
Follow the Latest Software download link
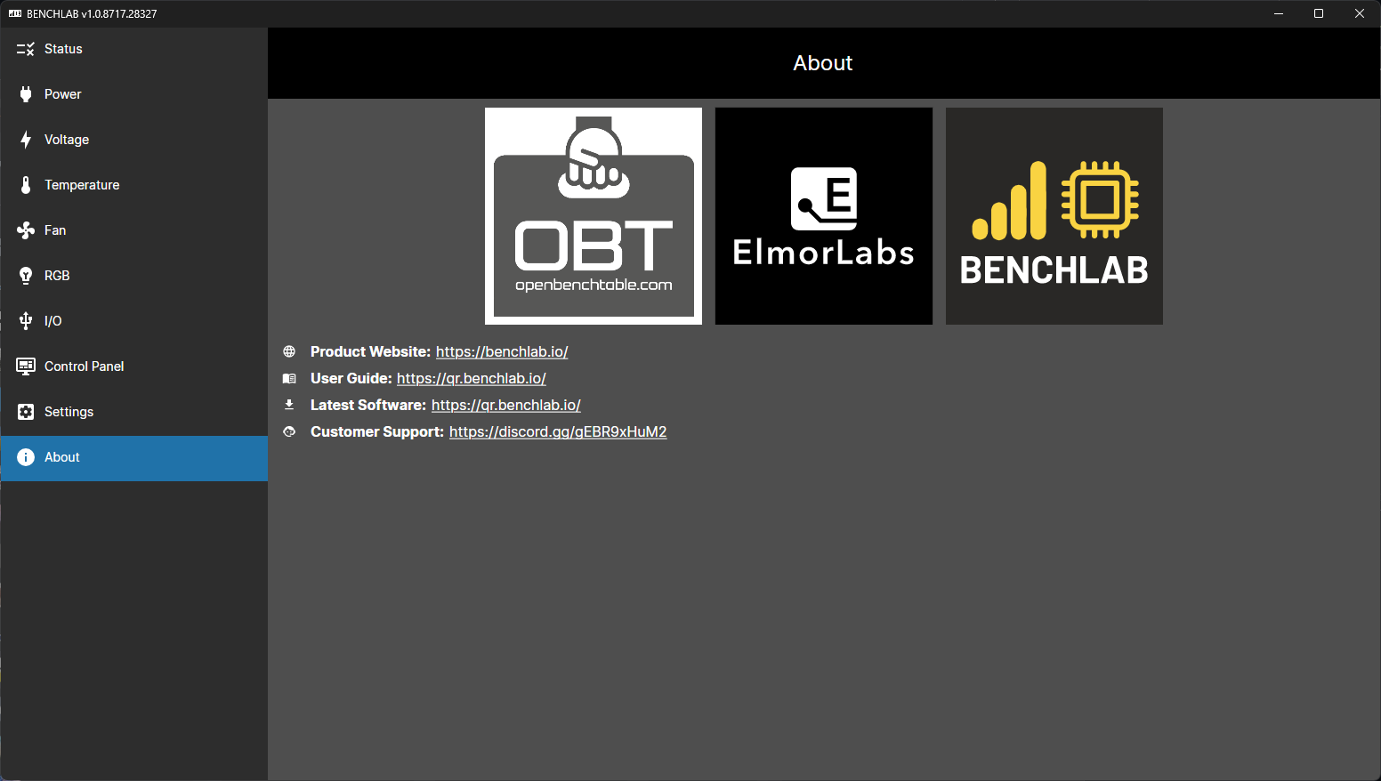point(505,406)
